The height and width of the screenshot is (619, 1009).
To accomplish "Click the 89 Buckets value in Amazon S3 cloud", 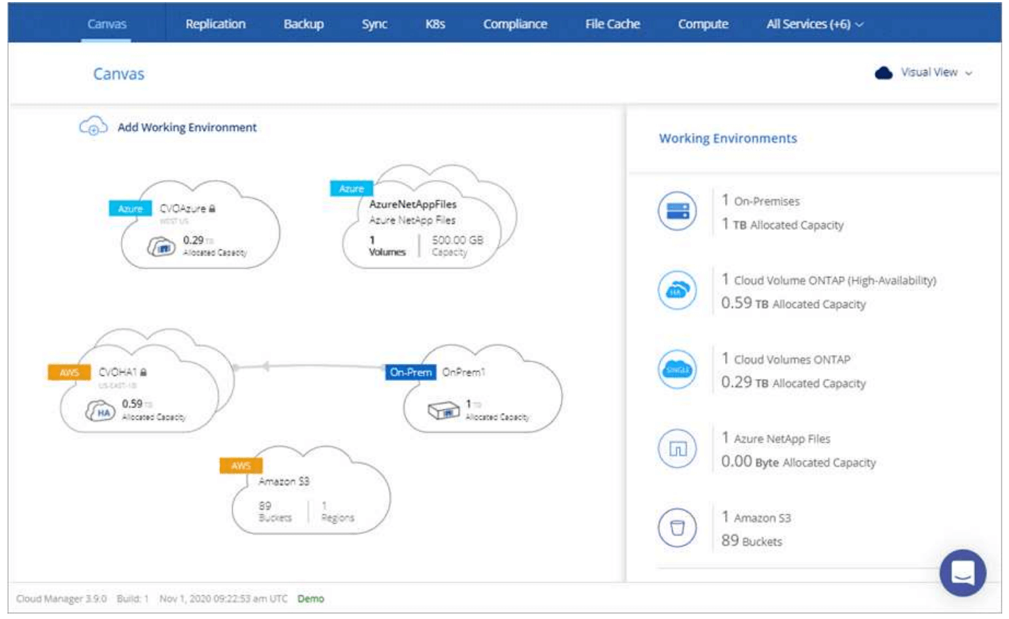I will coord(275,512).
